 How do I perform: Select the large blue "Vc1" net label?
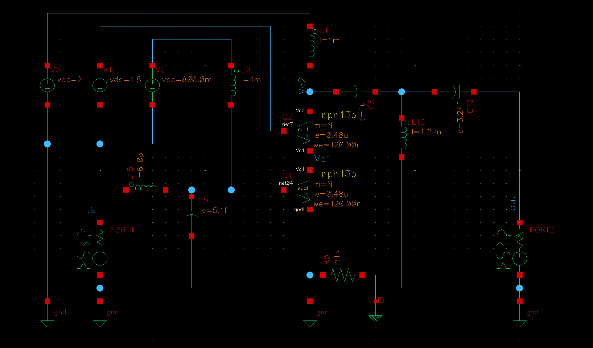322,159
